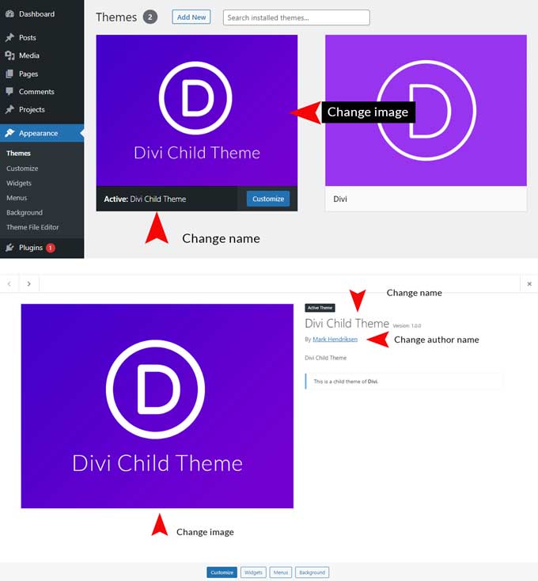
Task: Select the Divi Child Theme card thumbnail
Action: pyautogui.click(x=197, y=110)
